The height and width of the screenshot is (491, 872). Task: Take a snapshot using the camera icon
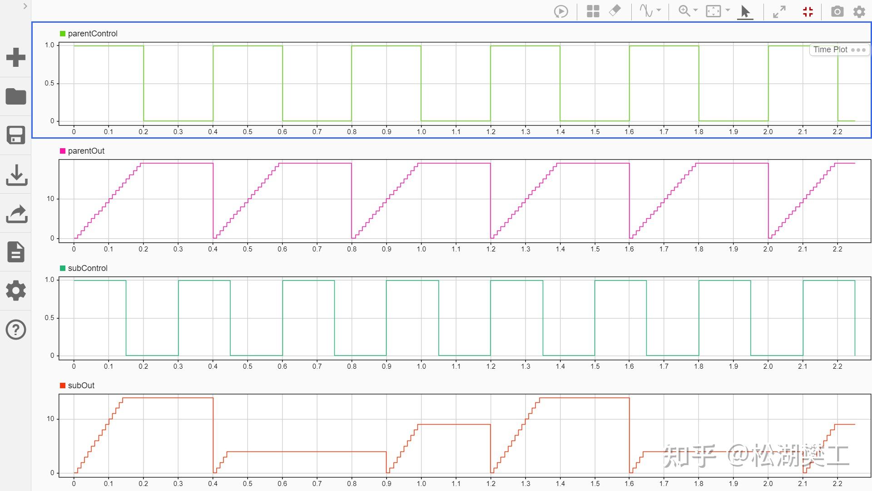tap(837, 11)
